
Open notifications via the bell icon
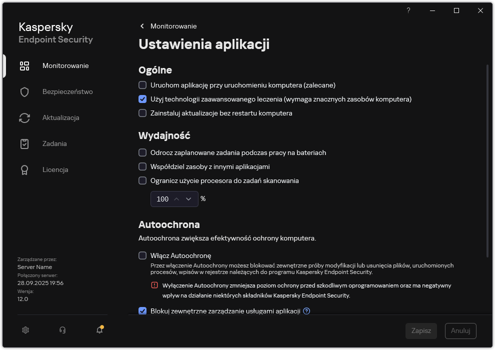99,330
